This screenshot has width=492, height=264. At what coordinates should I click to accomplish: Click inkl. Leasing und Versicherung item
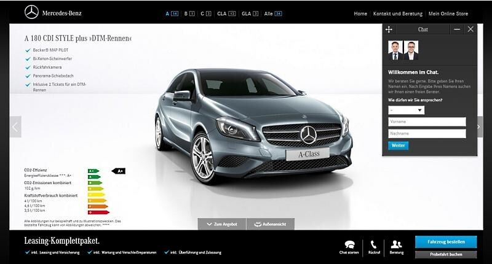click(52, 252)
